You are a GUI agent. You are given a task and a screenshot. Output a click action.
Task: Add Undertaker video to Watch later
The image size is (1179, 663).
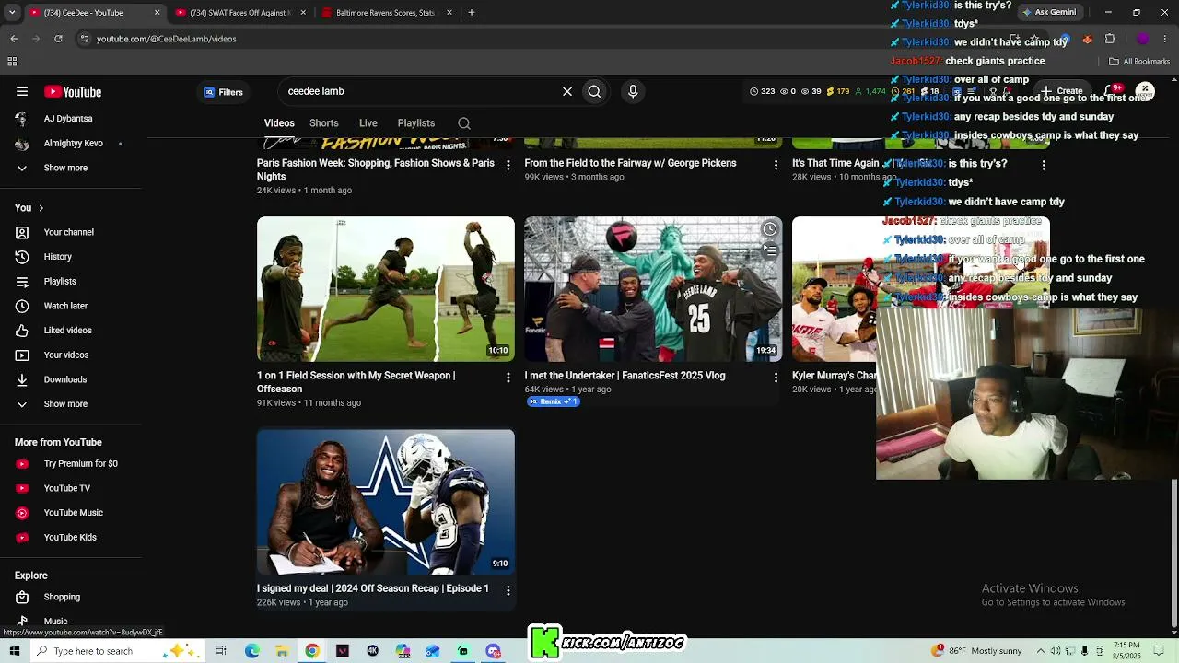(x=770, y=229)
